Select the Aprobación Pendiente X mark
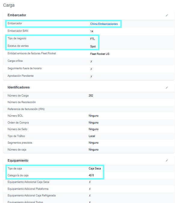This screenshot has width=175, height=203. click(x=91, y=76)
